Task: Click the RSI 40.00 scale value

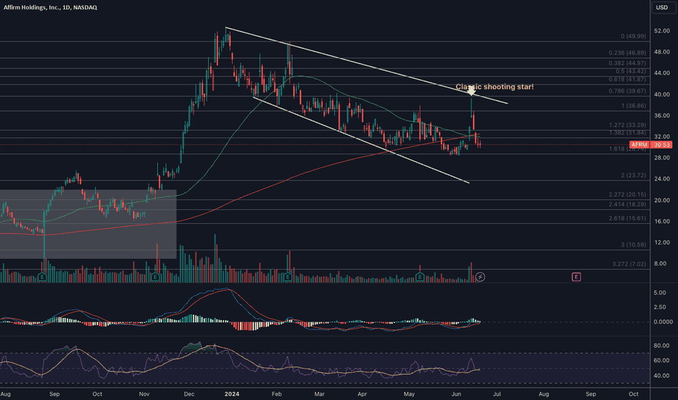Action: (x=661, y=376)
